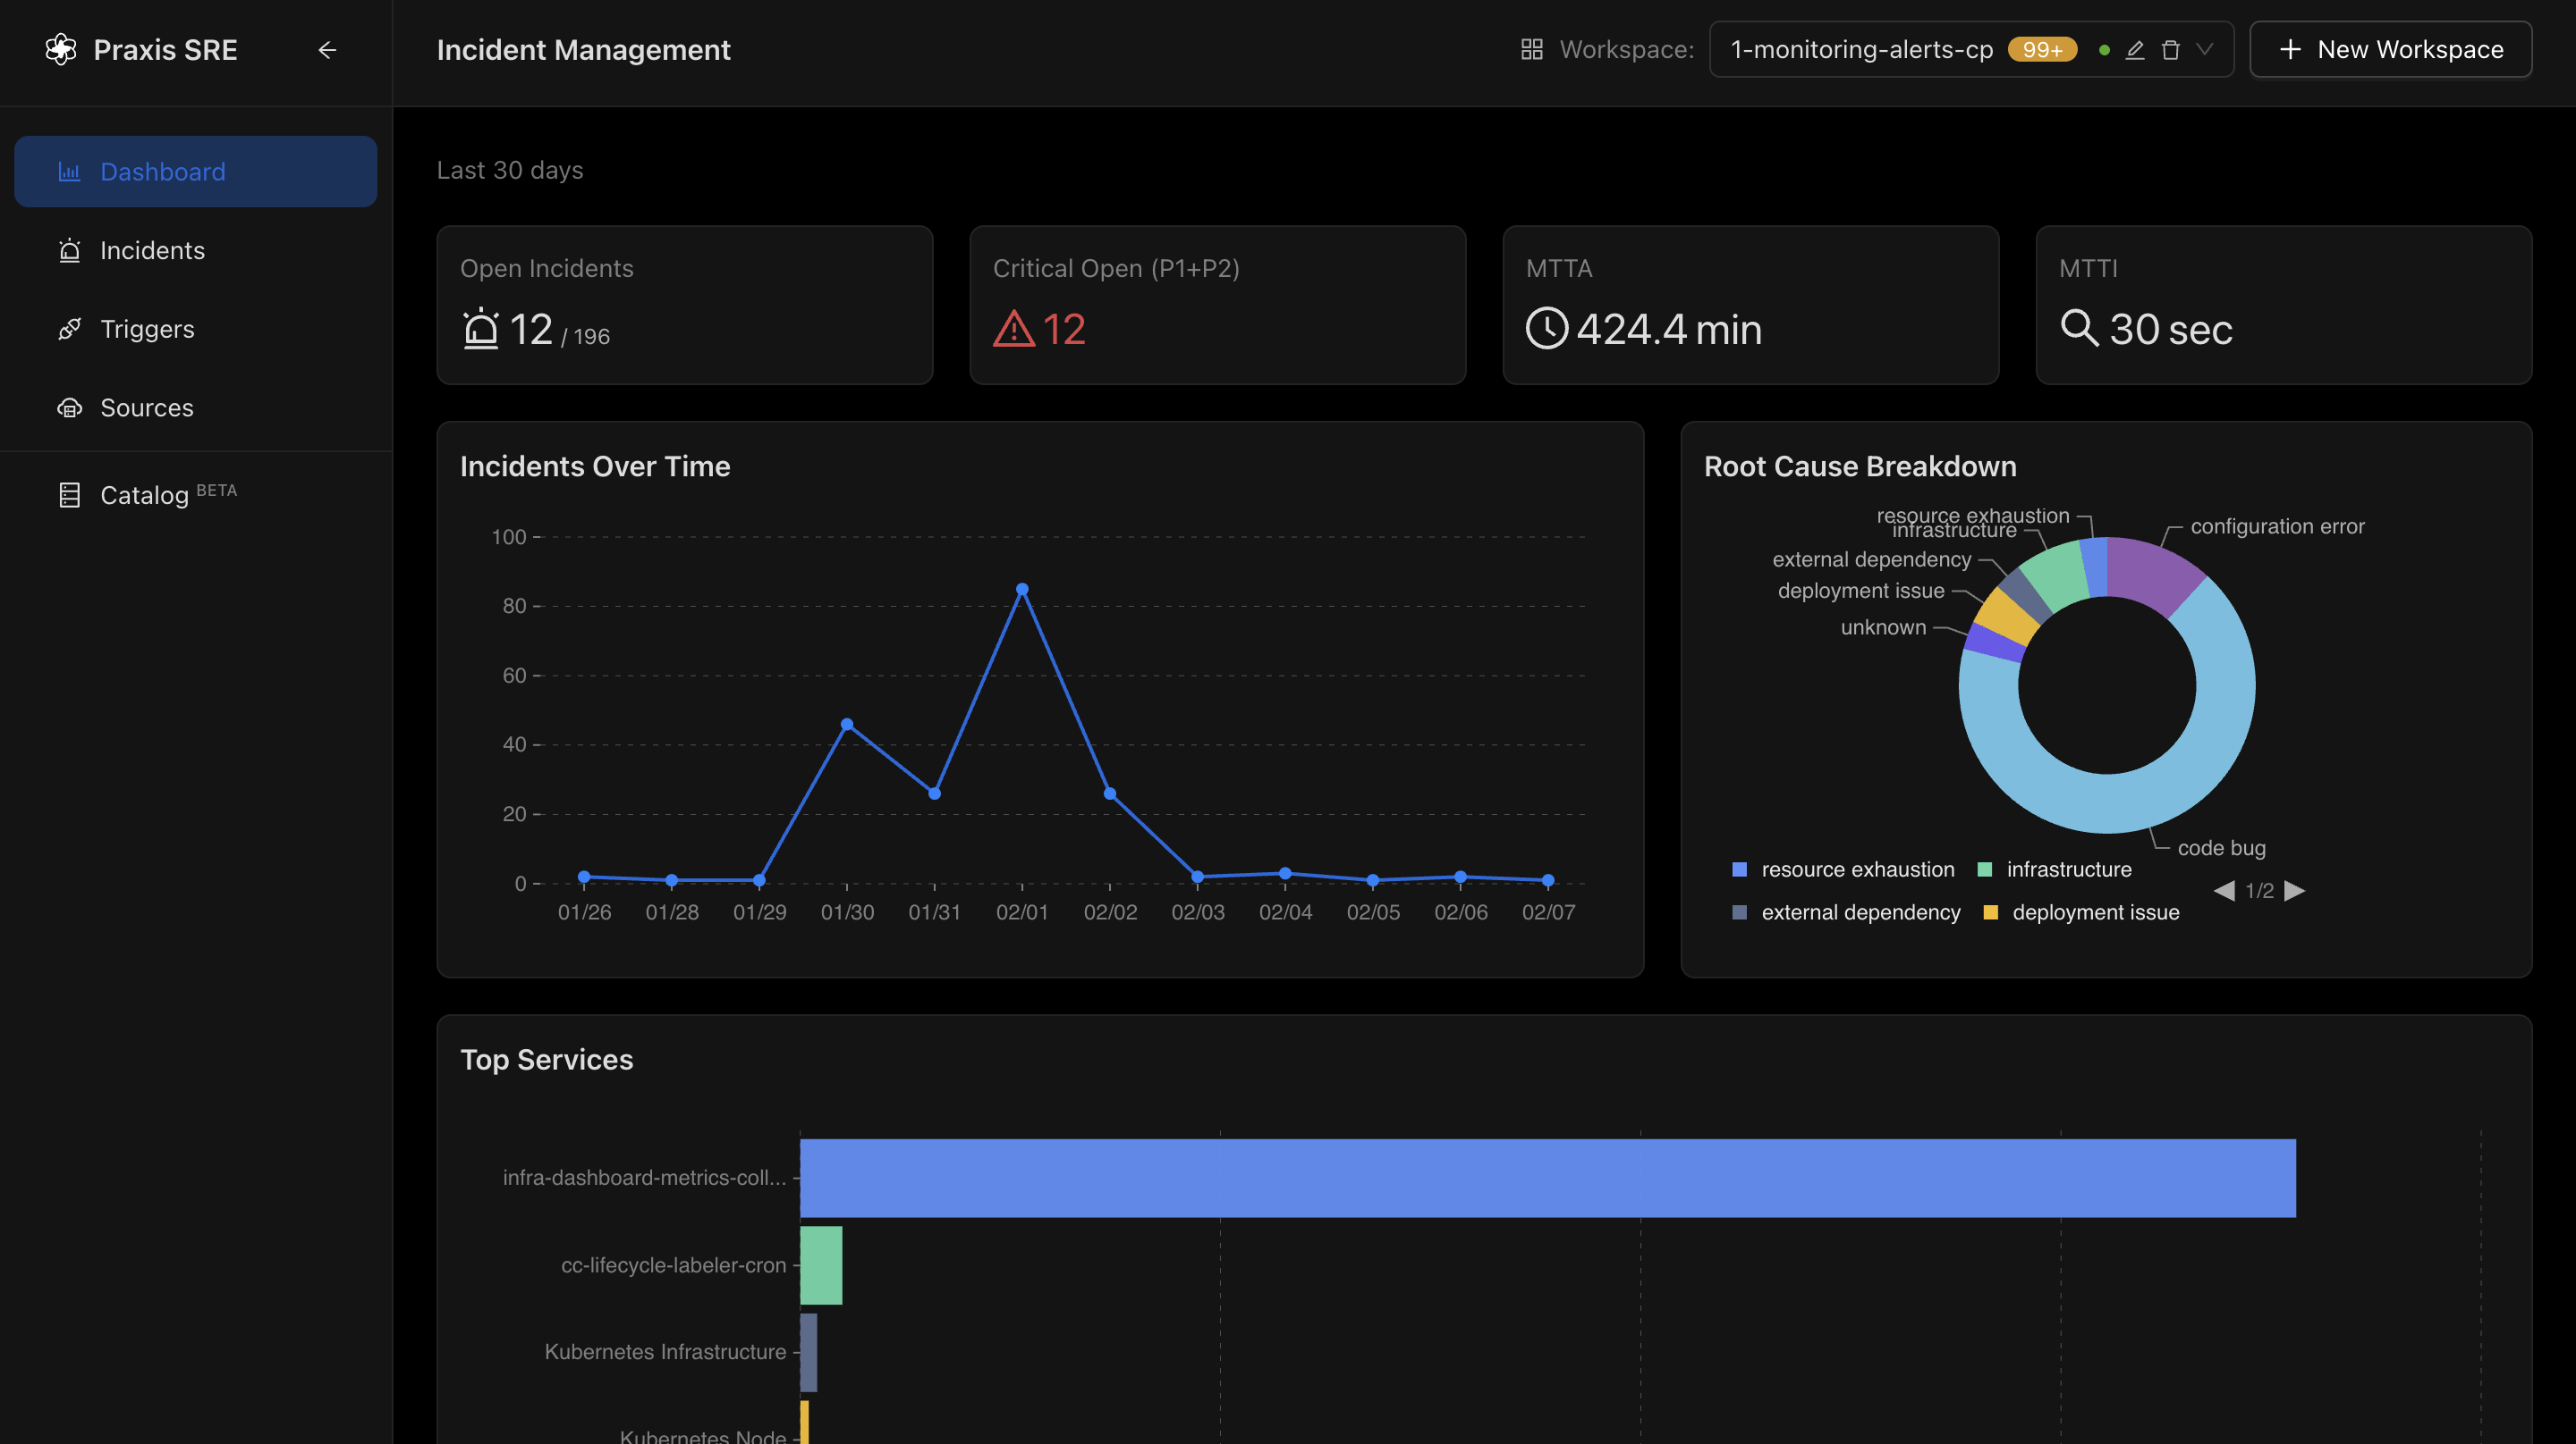The image size is (2576, 1444).
Task: Click the Triggers plug icon in sidebar
Action: click(x=69, y=329)
